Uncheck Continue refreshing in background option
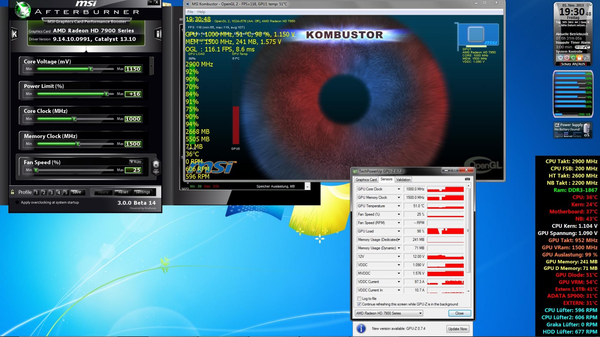Image resolution: width=600 pixels, height=337 pixels. point(359,304)
